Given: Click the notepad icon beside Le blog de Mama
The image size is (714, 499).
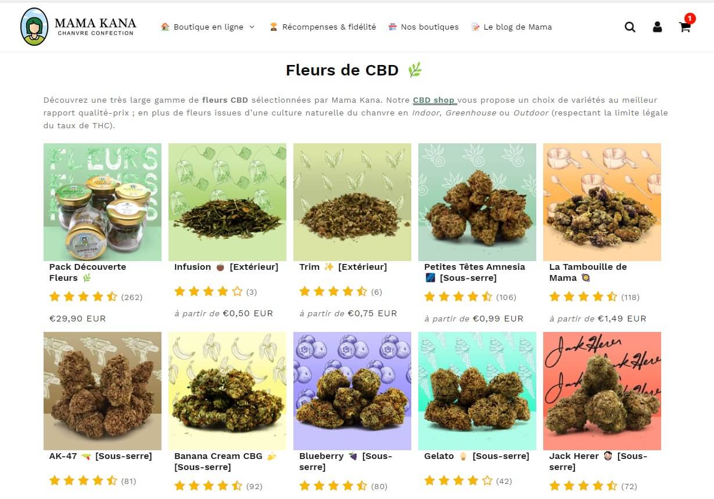Looking at the screenshot, I should [x=476, y=27].
